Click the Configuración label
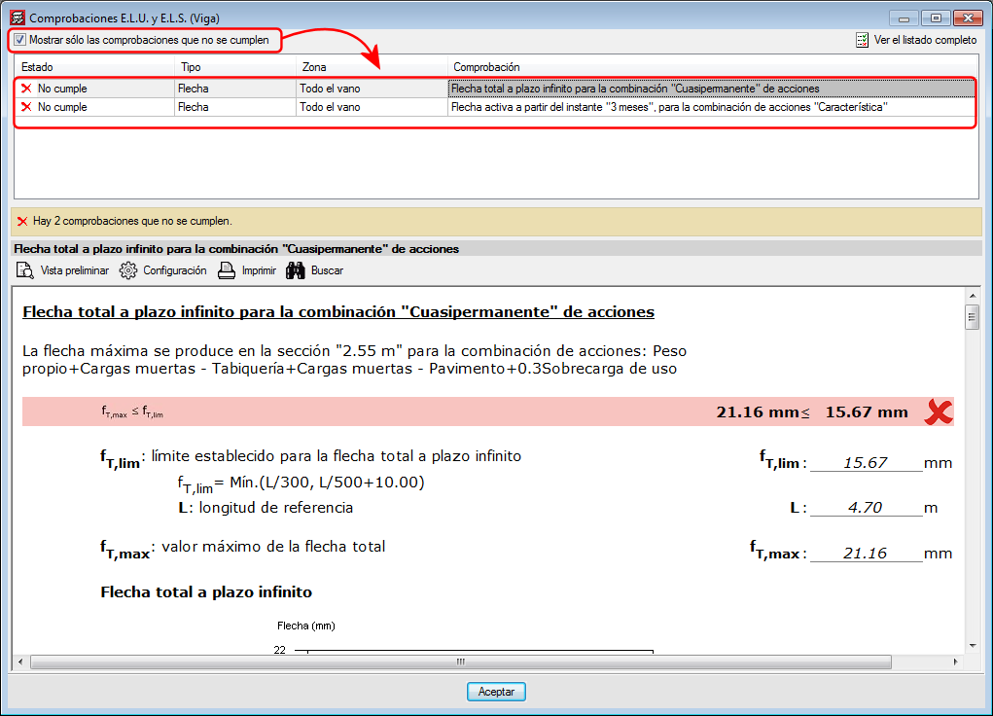The height and width of the screenshot is (716, 993). (175, 270)
